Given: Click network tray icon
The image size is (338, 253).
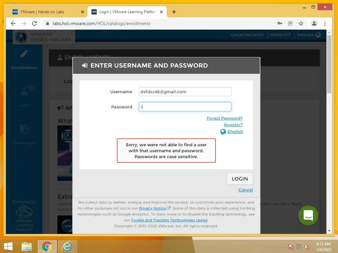Looking at the screenshot, I should [x=299, y=247].
